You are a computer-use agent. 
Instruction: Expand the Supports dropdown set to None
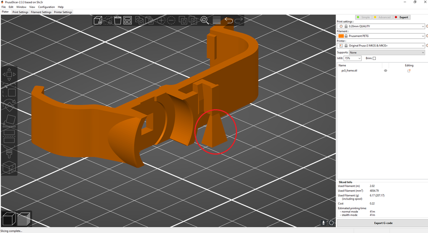tap(387, 53)
